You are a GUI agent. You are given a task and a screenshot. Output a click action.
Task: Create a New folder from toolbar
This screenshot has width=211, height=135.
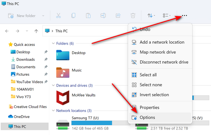click(x=22, y=16)
